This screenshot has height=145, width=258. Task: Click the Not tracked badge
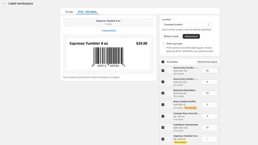tap(180, 142)
